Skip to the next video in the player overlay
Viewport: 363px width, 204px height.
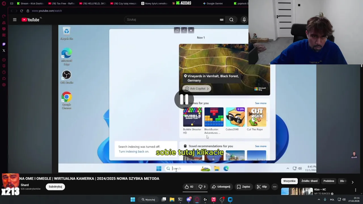tap(191, 30)
